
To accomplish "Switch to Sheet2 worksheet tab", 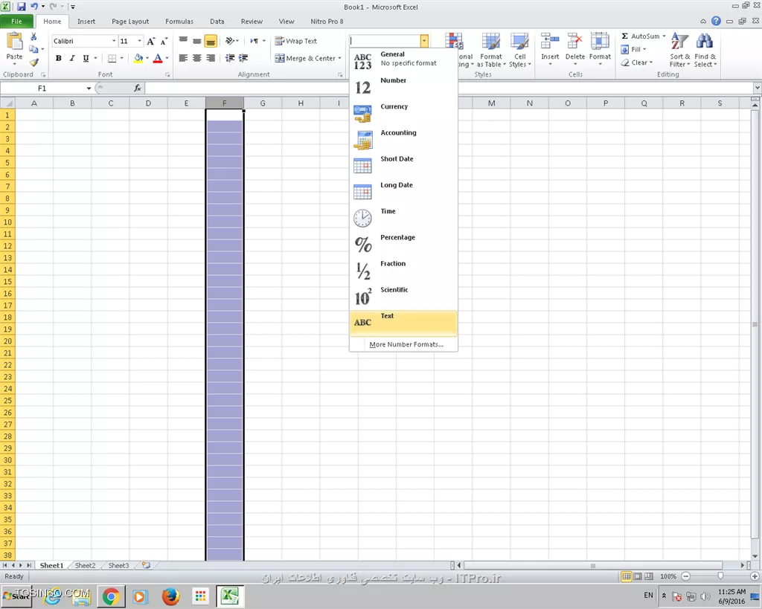I will 85,565.
